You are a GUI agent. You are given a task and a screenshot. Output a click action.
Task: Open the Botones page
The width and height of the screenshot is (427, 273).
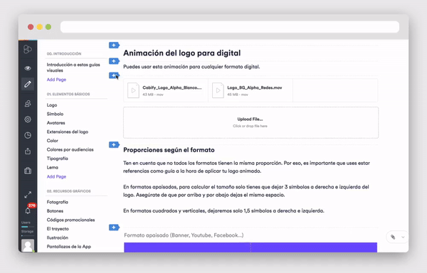tap(55, 211)
